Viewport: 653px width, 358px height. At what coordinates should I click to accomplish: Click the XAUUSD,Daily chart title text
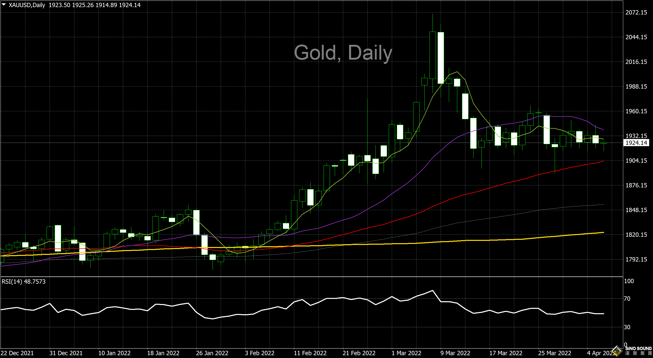[x=27, y=5]
